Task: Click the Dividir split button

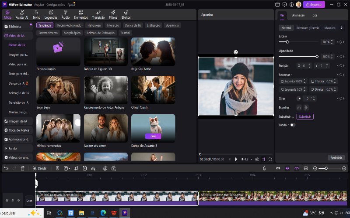Action: pos(39,168)
